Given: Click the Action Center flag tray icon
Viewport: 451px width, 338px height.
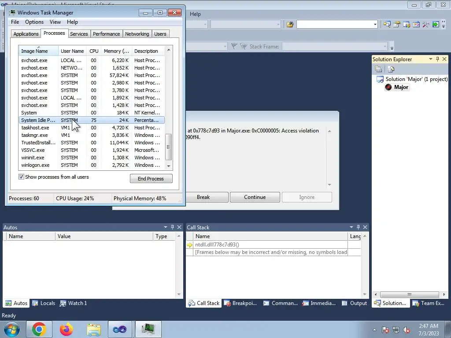Looking at the screenshot, I should click(385, 330).
